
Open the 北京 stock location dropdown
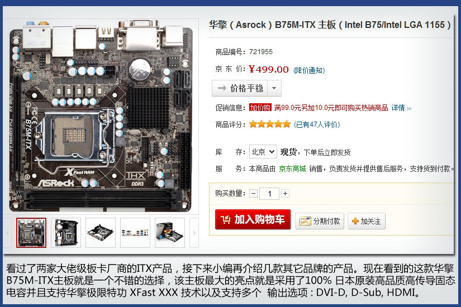pyautogui.click(x=263, y=152)
